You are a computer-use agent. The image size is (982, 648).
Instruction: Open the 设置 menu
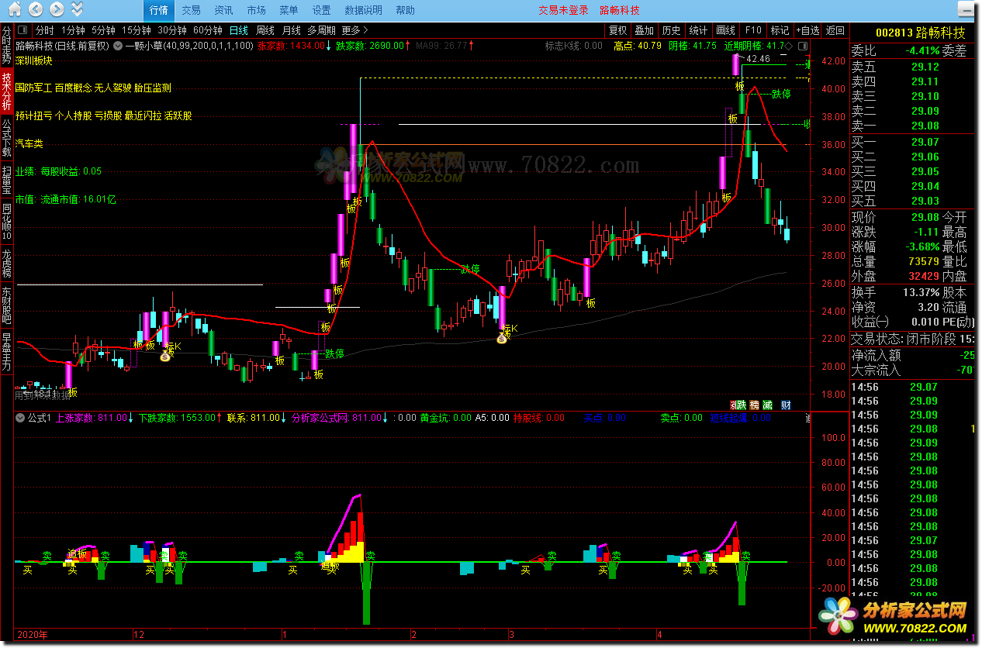[x=321, y=10]
